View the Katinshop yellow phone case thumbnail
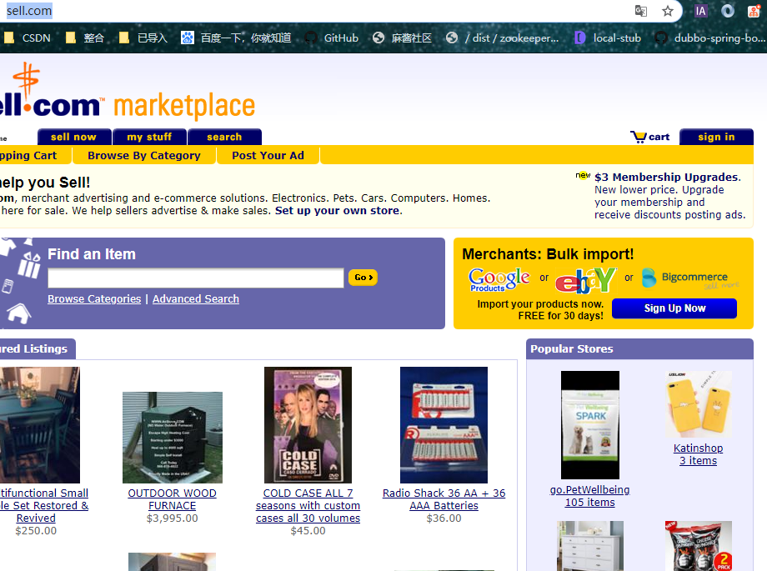767x571 pixels. tap(698, 404)
